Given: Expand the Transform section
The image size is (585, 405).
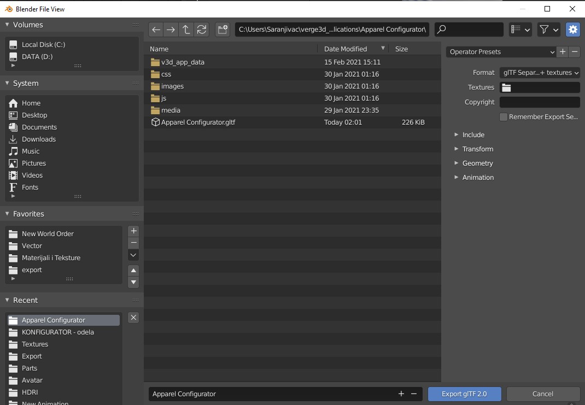Looking at the screenshot, I should [x=477, y=149].
